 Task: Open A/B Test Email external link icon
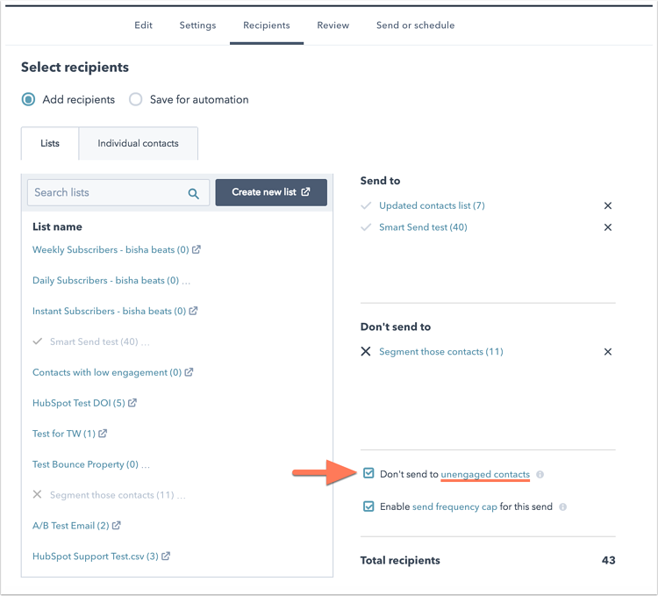tap(117, 526)
